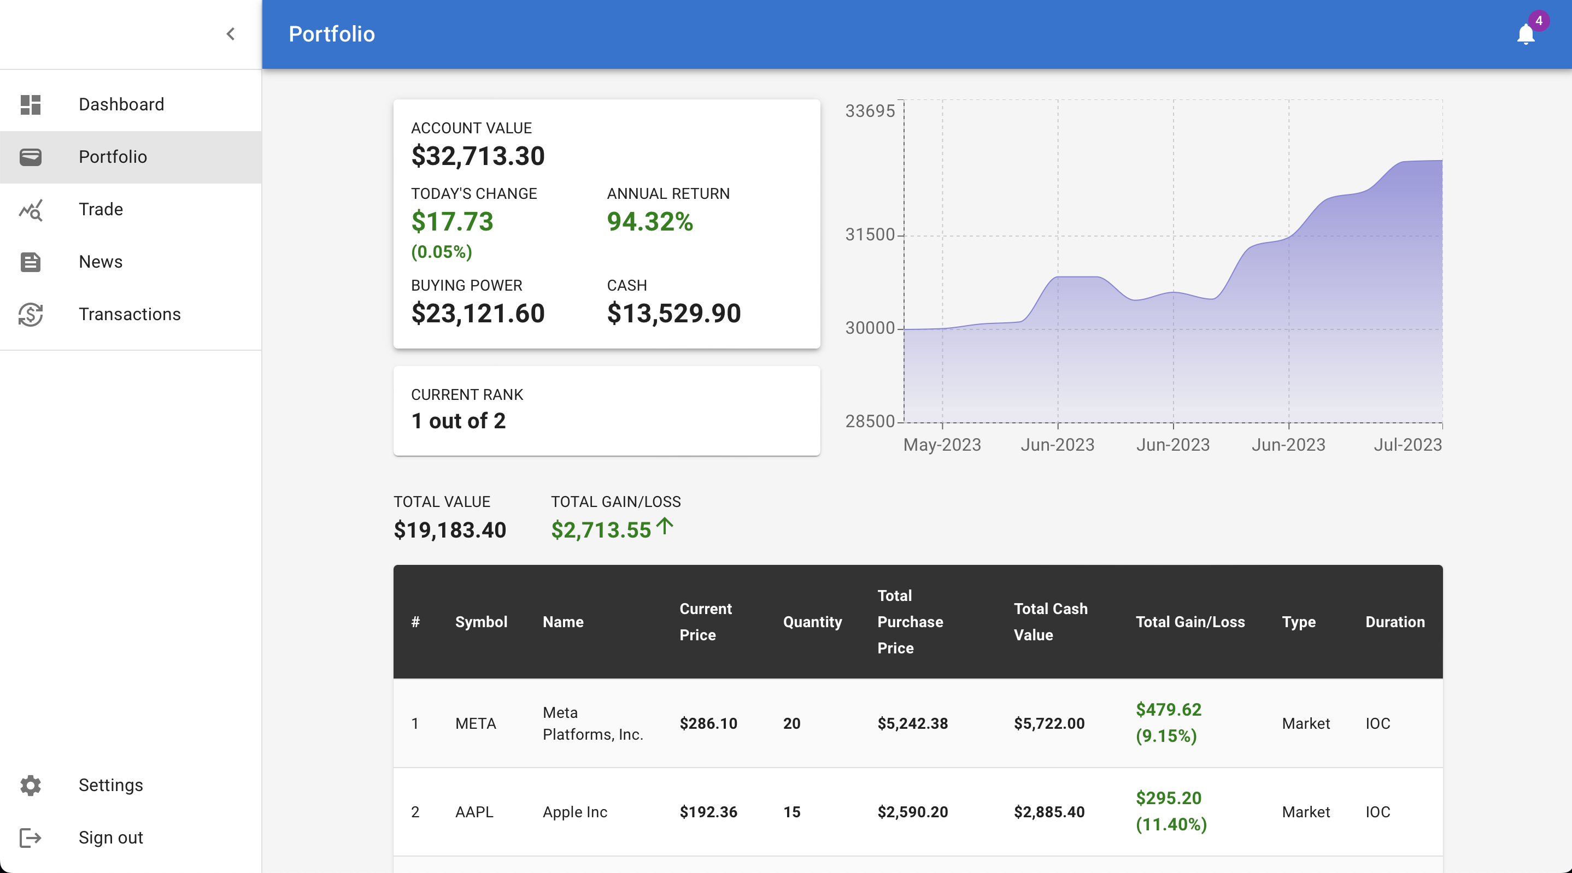The height and width of the screenshot is (873, 1572).
Task: Select the Dashboard label in sidebar
Action: 121,104
